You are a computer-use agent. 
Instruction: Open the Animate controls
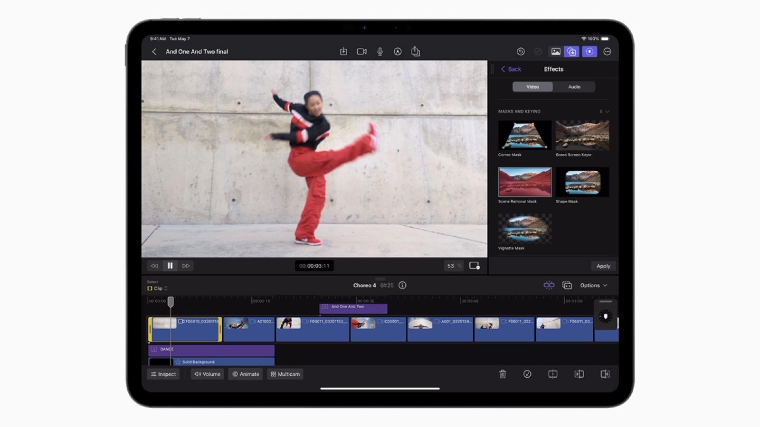click(246, 374)
